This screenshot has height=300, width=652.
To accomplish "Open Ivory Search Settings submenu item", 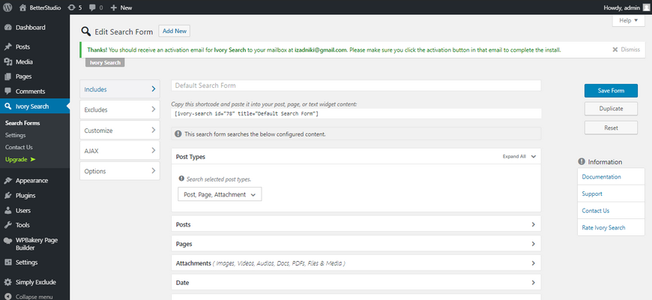I will (x=16, y=135).
